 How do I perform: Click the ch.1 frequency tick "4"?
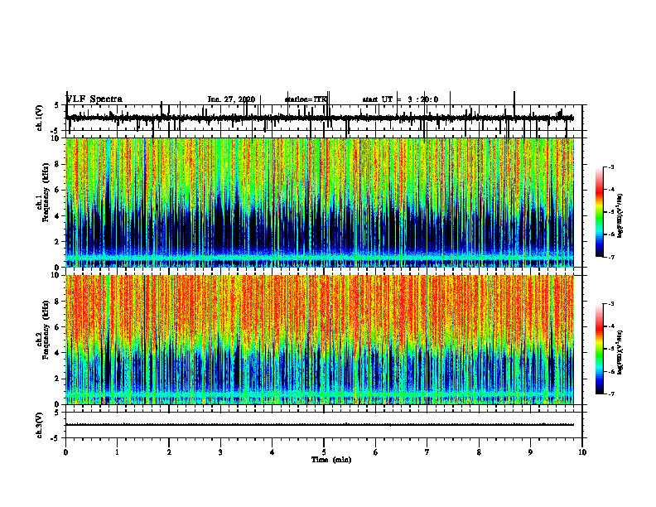point(59,216)
